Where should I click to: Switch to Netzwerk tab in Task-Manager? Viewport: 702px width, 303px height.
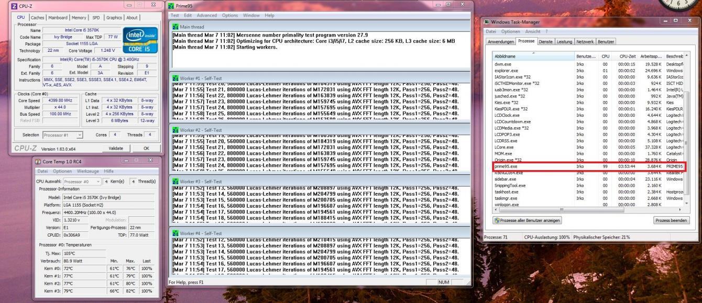pos(585,41)
